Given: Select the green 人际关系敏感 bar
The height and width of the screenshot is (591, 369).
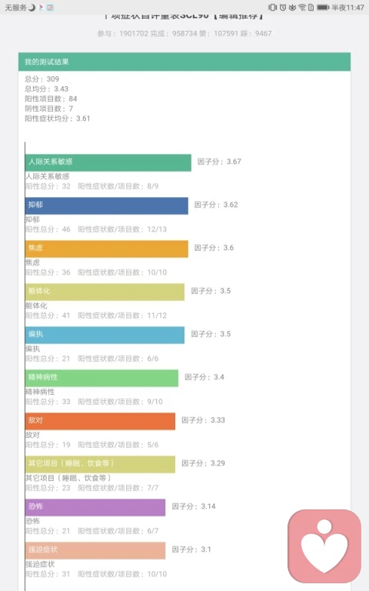Looking at the screenshot, I should (108, 162).
